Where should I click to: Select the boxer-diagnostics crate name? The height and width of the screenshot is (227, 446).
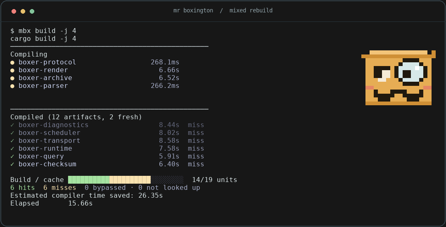(53, 125)
